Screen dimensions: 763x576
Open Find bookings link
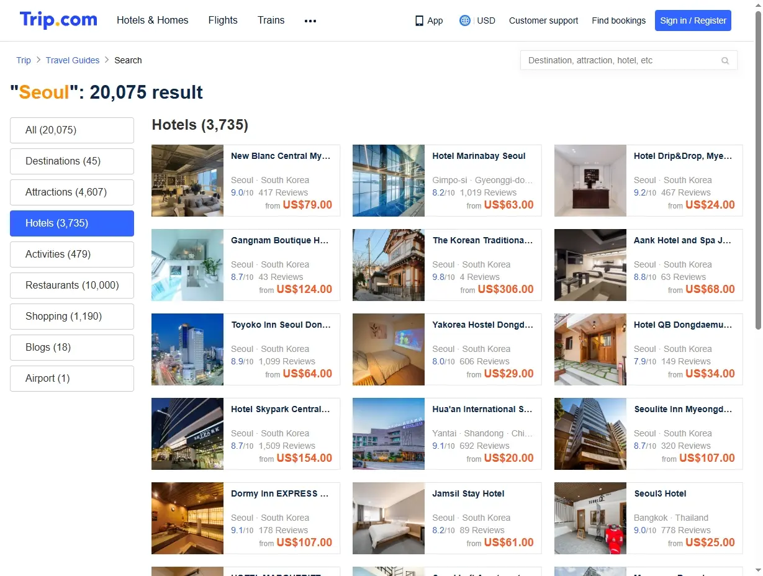pyautogui.click(x=618, y=20)
